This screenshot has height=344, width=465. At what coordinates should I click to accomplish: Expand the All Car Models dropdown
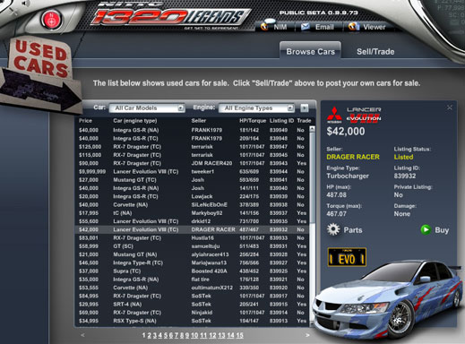tap(147, 108)
